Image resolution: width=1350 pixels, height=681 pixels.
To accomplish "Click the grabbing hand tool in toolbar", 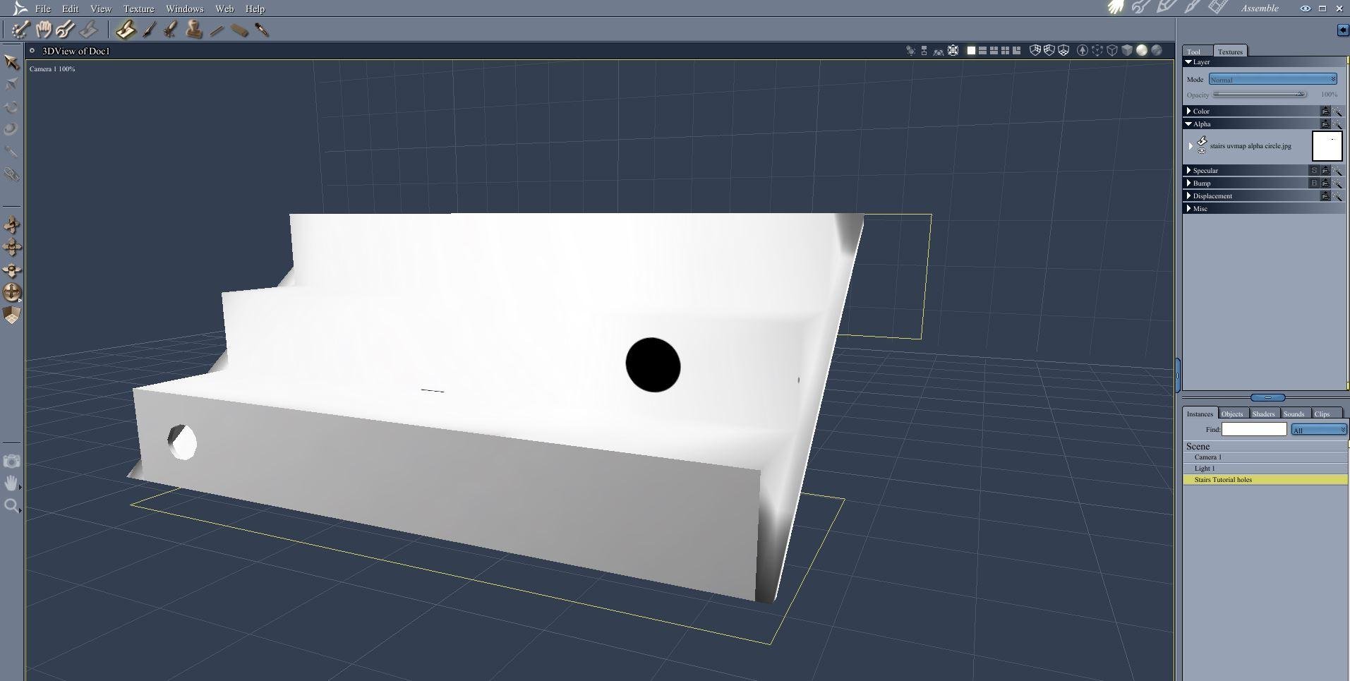I will [43, 30].
